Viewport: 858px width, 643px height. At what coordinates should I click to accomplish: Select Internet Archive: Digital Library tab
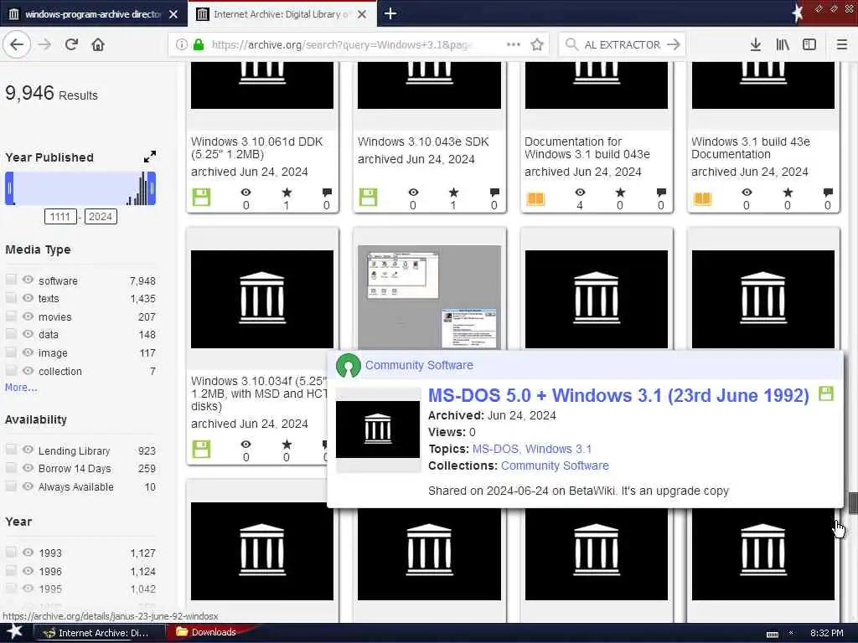point(282,14)
